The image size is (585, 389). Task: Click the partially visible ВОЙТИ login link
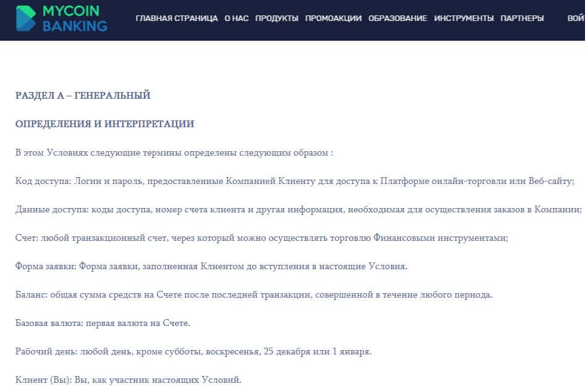[576, 19]
